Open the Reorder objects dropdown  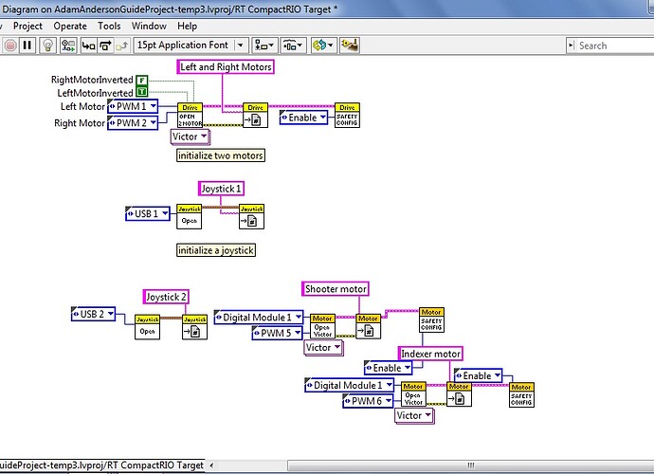click(x=323, y=46)
